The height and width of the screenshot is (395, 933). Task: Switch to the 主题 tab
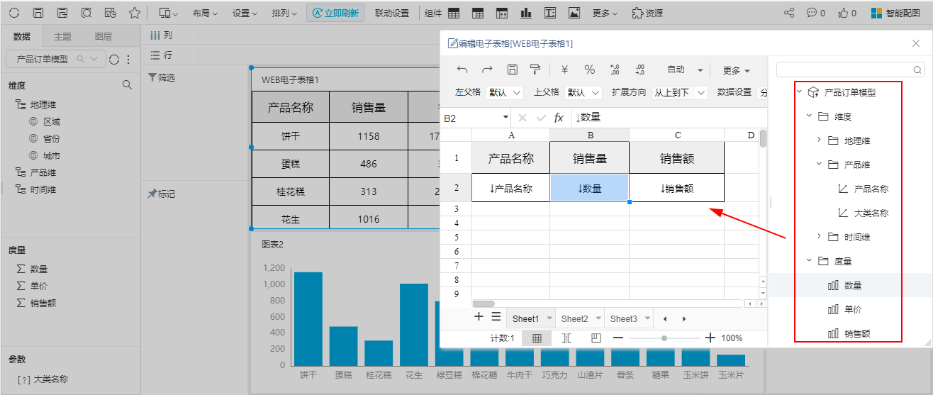click(63, 37)
